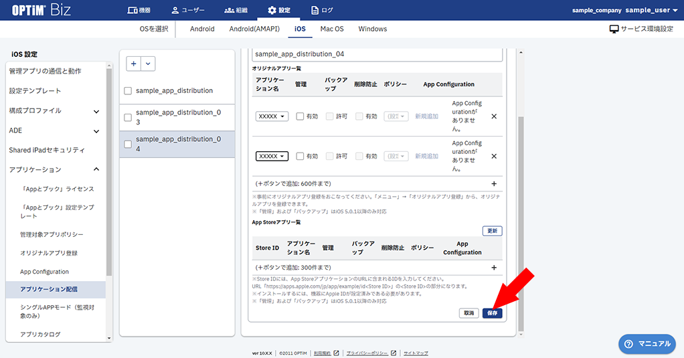Enable 管理 有効 checkbox in first app row
The image size is (684, 358).
pos(300,116)
